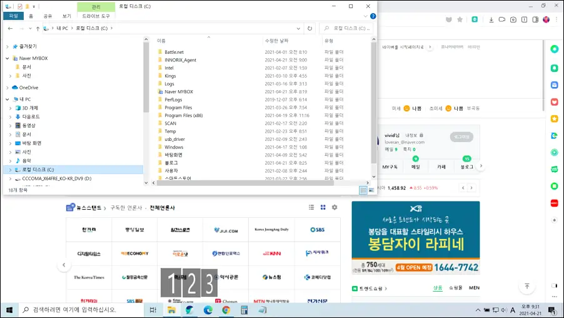Switch newsstand to grid tile view
Image resolution: width=564 pixels, height=318 pixels.
click(x=323, y=207)
